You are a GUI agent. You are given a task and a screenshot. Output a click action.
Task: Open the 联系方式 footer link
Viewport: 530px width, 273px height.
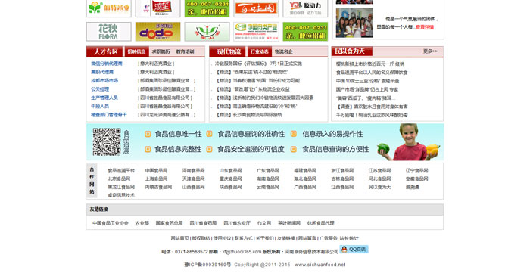tap(243, 238)
